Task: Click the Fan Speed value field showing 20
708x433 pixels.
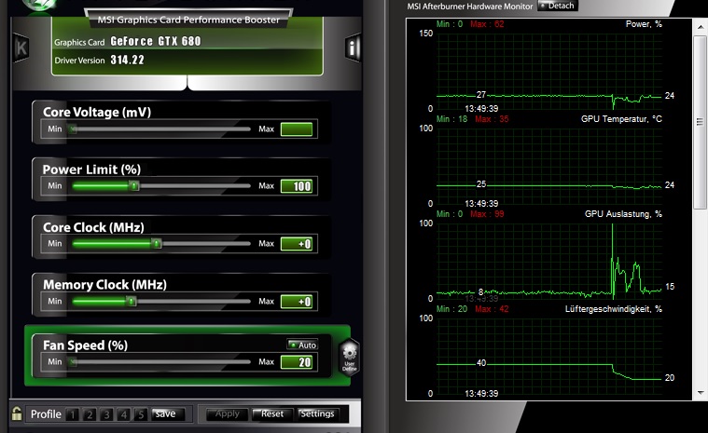Action: pyautogui.click(x=297, y=362)
